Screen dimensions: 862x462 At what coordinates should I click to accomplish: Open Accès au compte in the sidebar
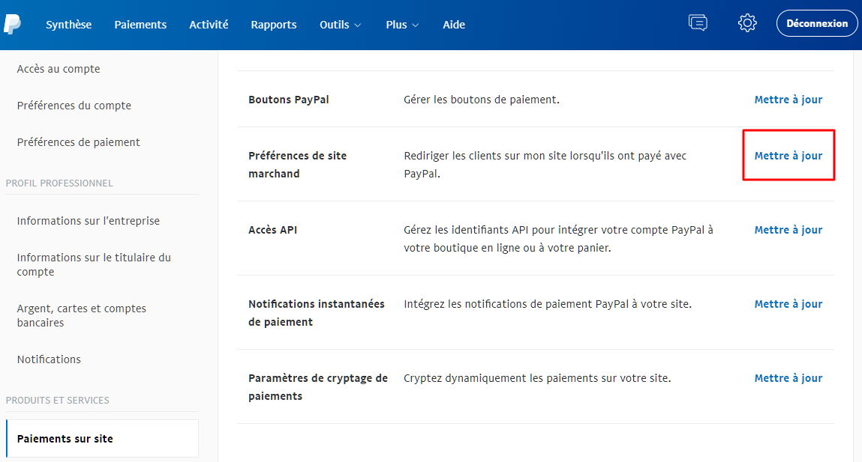59,68
